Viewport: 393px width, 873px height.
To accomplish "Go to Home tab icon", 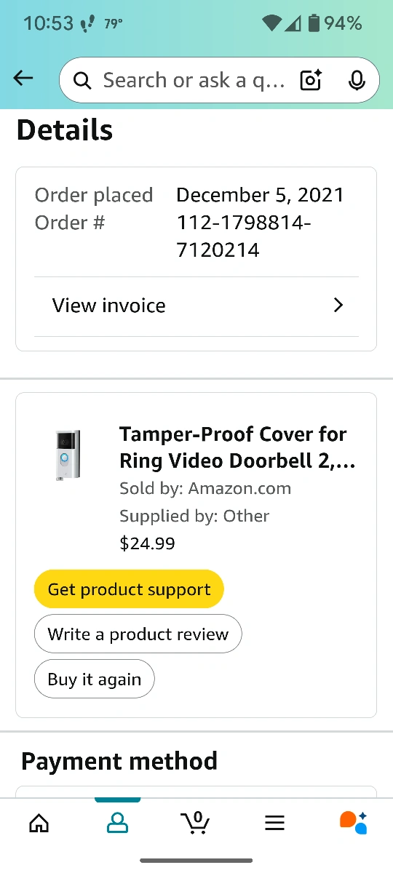I will [39, 823].
